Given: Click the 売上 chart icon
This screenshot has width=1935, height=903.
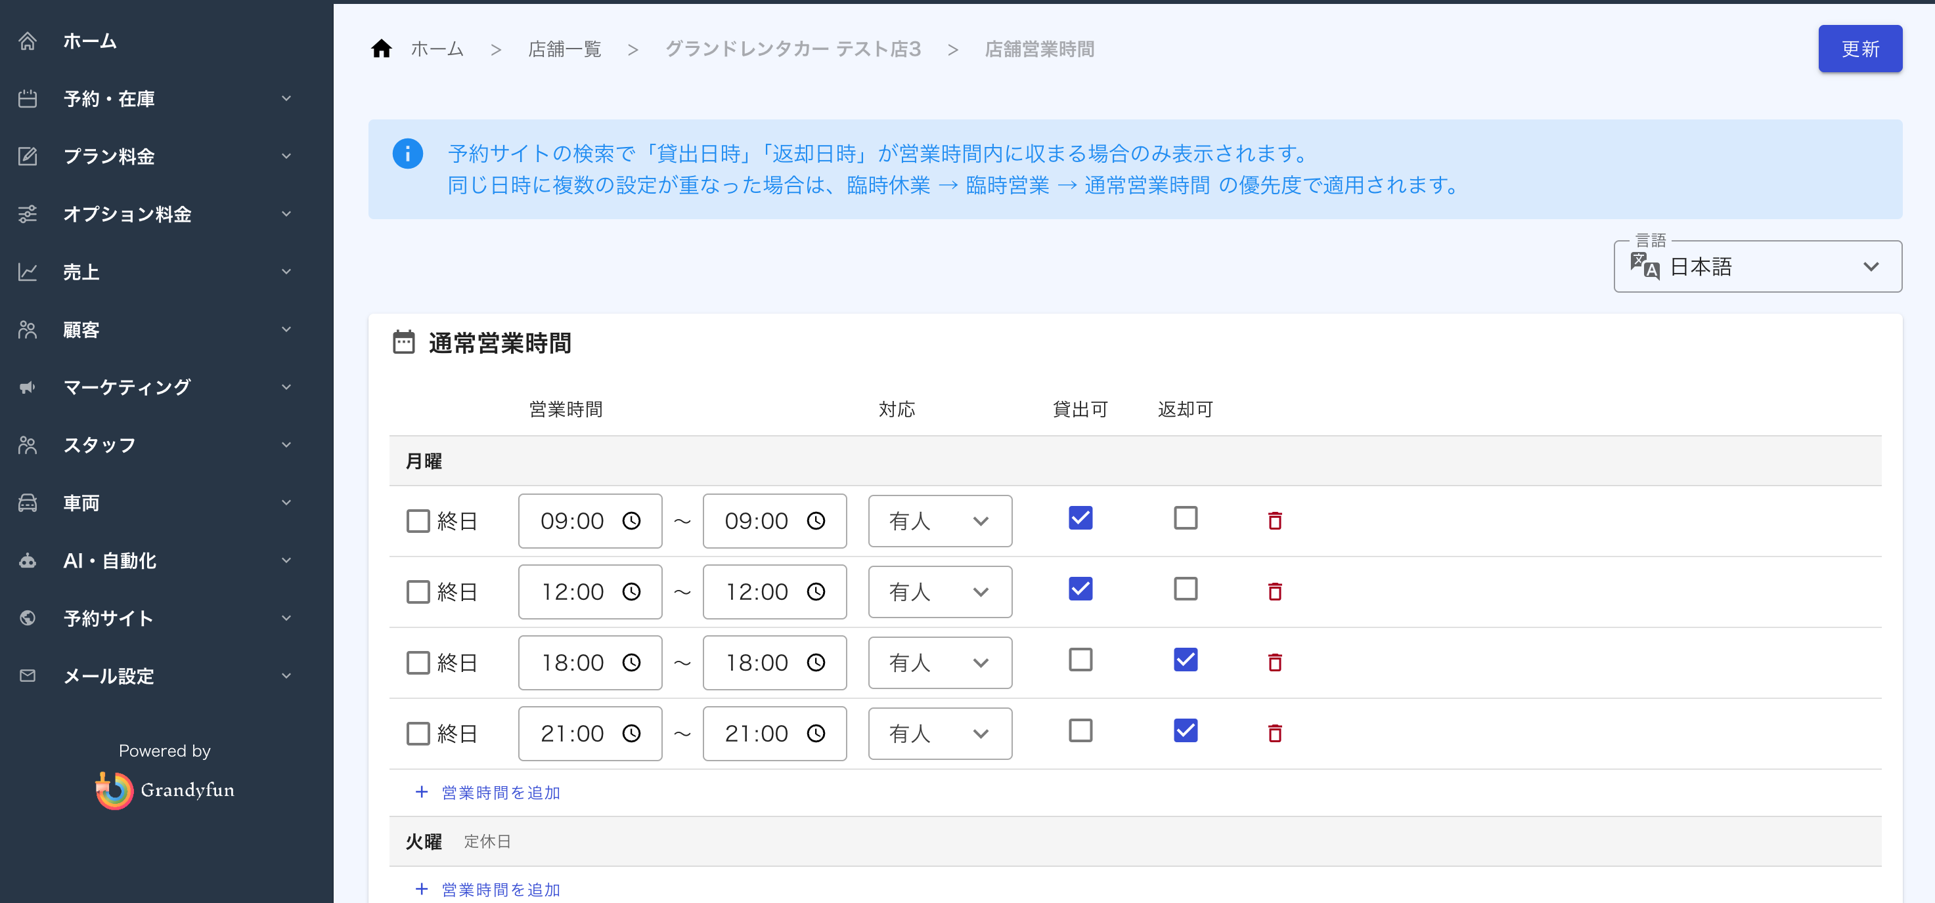Looking at the screenshot, I should 28,272.
